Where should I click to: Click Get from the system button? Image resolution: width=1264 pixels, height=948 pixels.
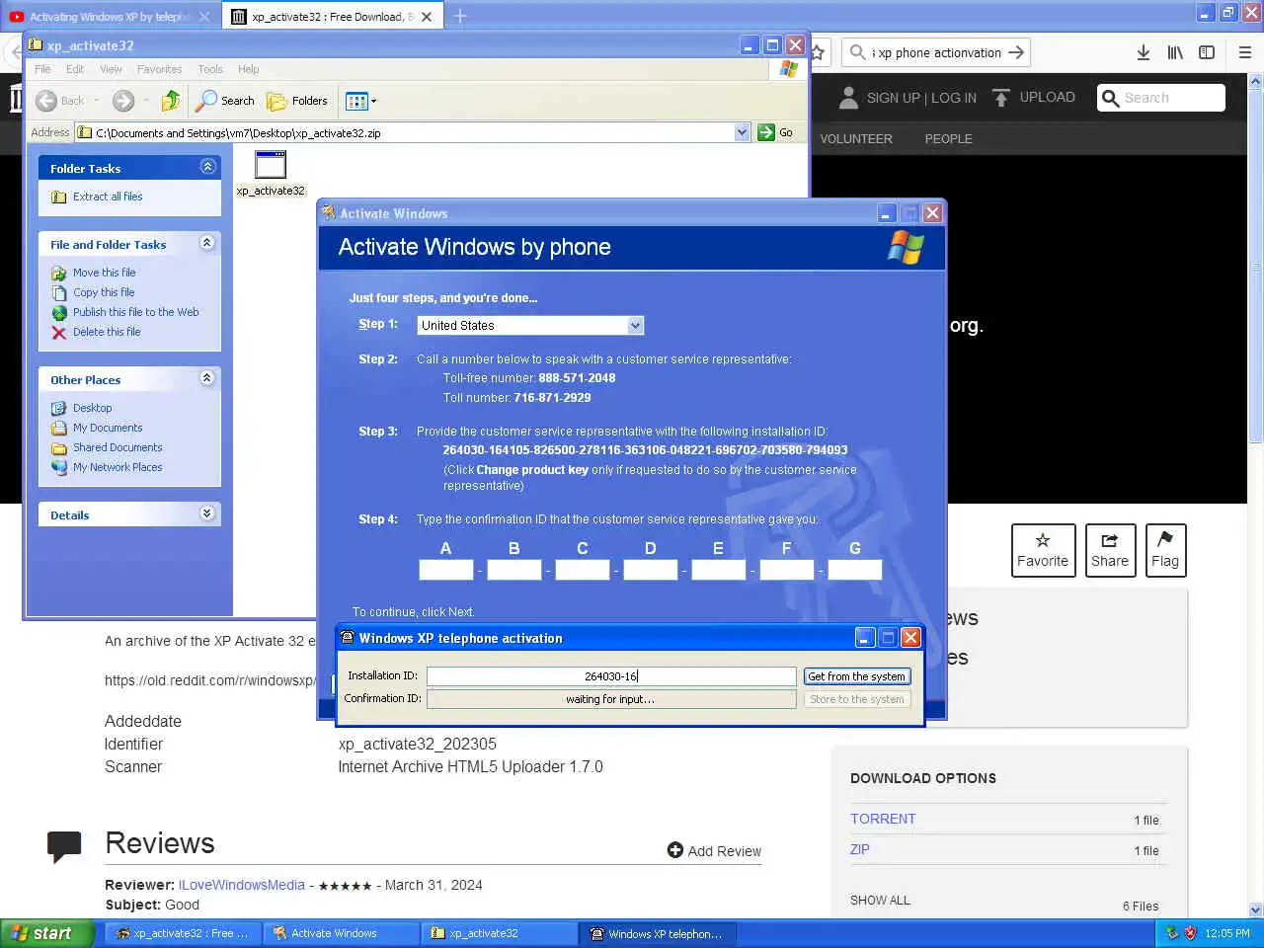pos(857,676)
